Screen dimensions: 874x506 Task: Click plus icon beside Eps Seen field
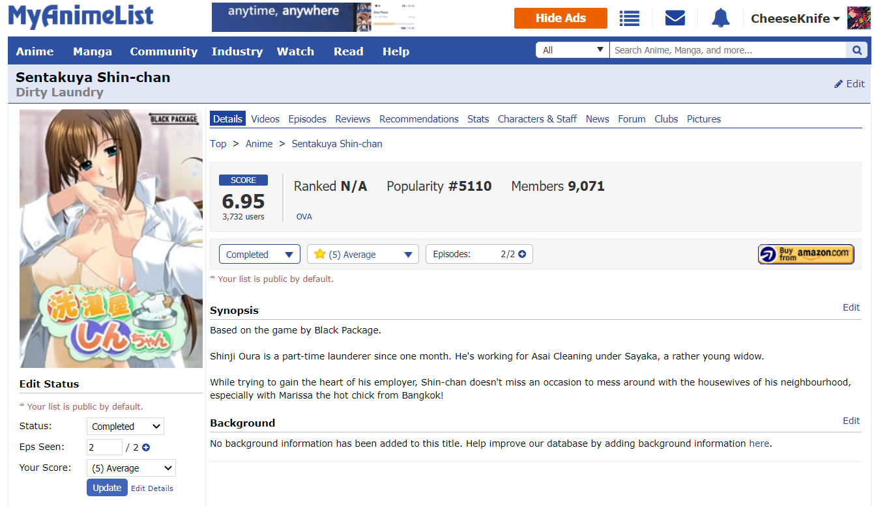point(146,447)
